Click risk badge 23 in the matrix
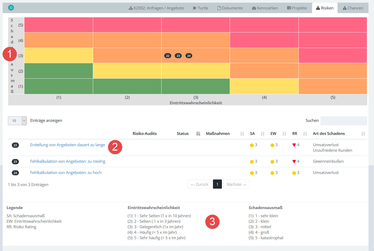 [178, 56]
